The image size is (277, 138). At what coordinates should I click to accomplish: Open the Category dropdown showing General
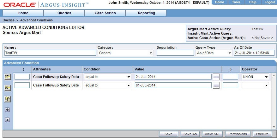[x=125, y=53]
